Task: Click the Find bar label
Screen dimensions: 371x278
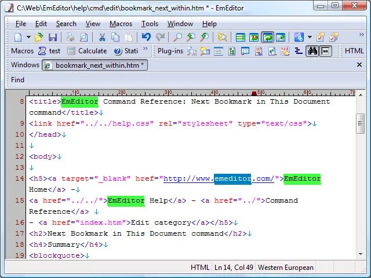Action: coord(17,80)
